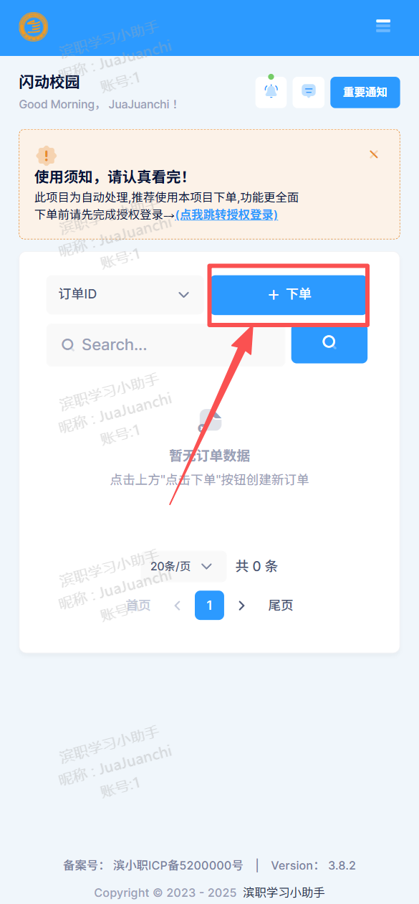This screenshot has height=904, width=419.
Task: Click the + 下单 button
Action: [x=289, y=295]
